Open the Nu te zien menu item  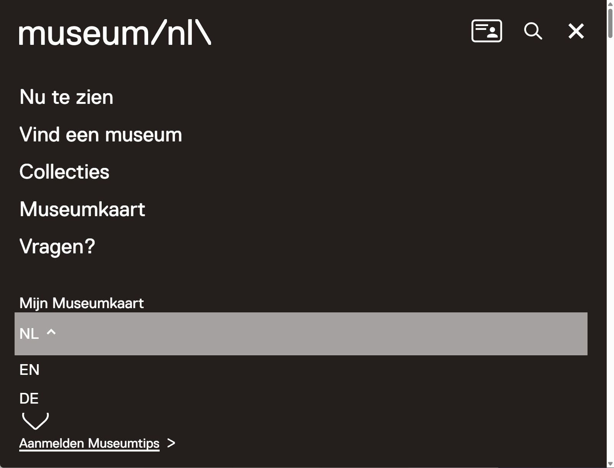pos(66,97)
